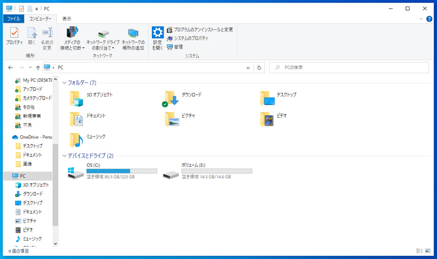Click the address bar PC path
437x259 pixels.
pos(60,68)
